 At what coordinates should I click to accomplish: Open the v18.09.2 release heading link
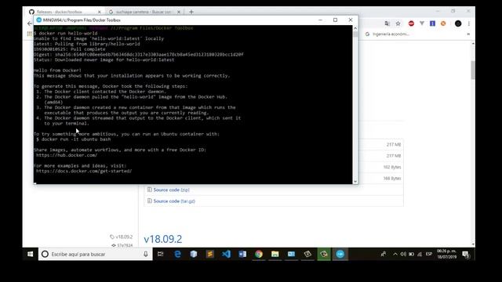click(162, 239)
